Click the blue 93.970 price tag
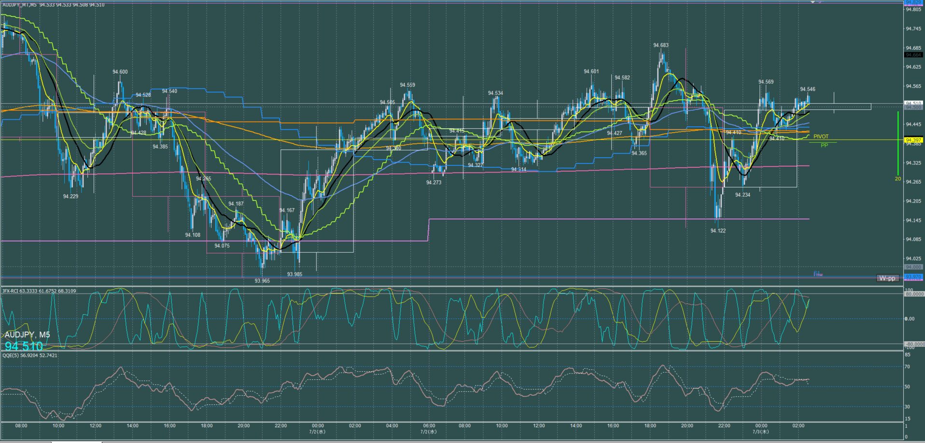The width and height of the screenshot is (925, 443). [x=913, y=277]
